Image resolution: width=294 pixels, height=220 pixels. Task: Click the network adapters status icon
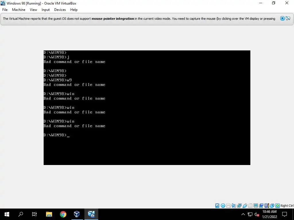(239, 206)
